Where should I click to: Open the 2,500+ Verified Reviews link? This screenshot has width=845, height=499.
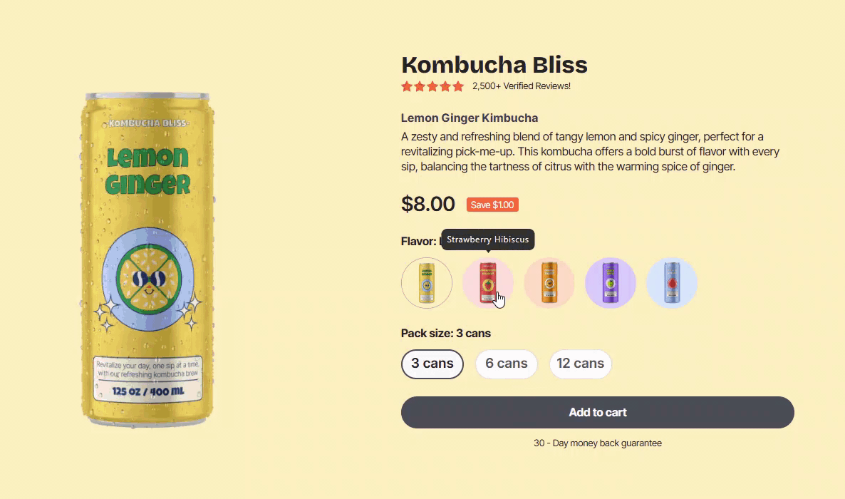tap(522, 86)
